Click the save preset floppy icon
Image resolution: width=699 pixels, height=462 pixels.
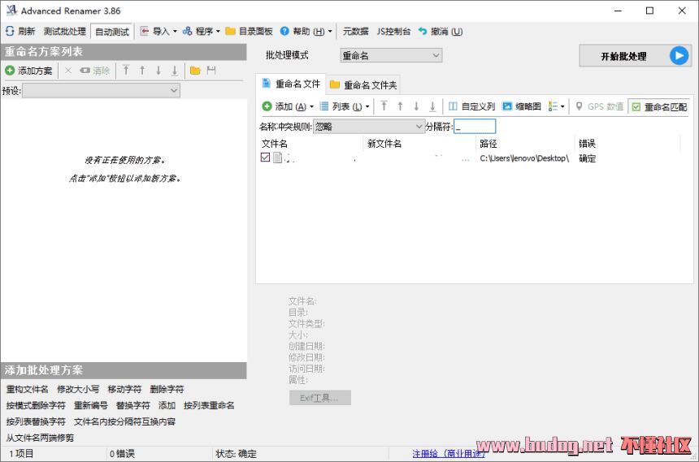coord(211,71)
